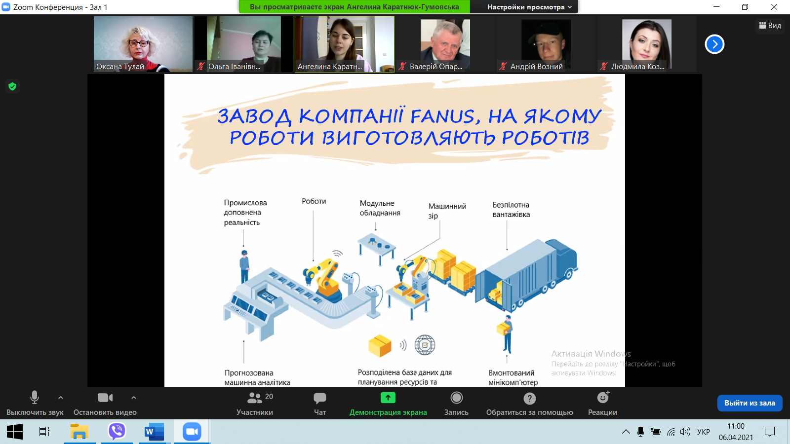Select Оксана Тулай video thumbnail

[143, 44]
